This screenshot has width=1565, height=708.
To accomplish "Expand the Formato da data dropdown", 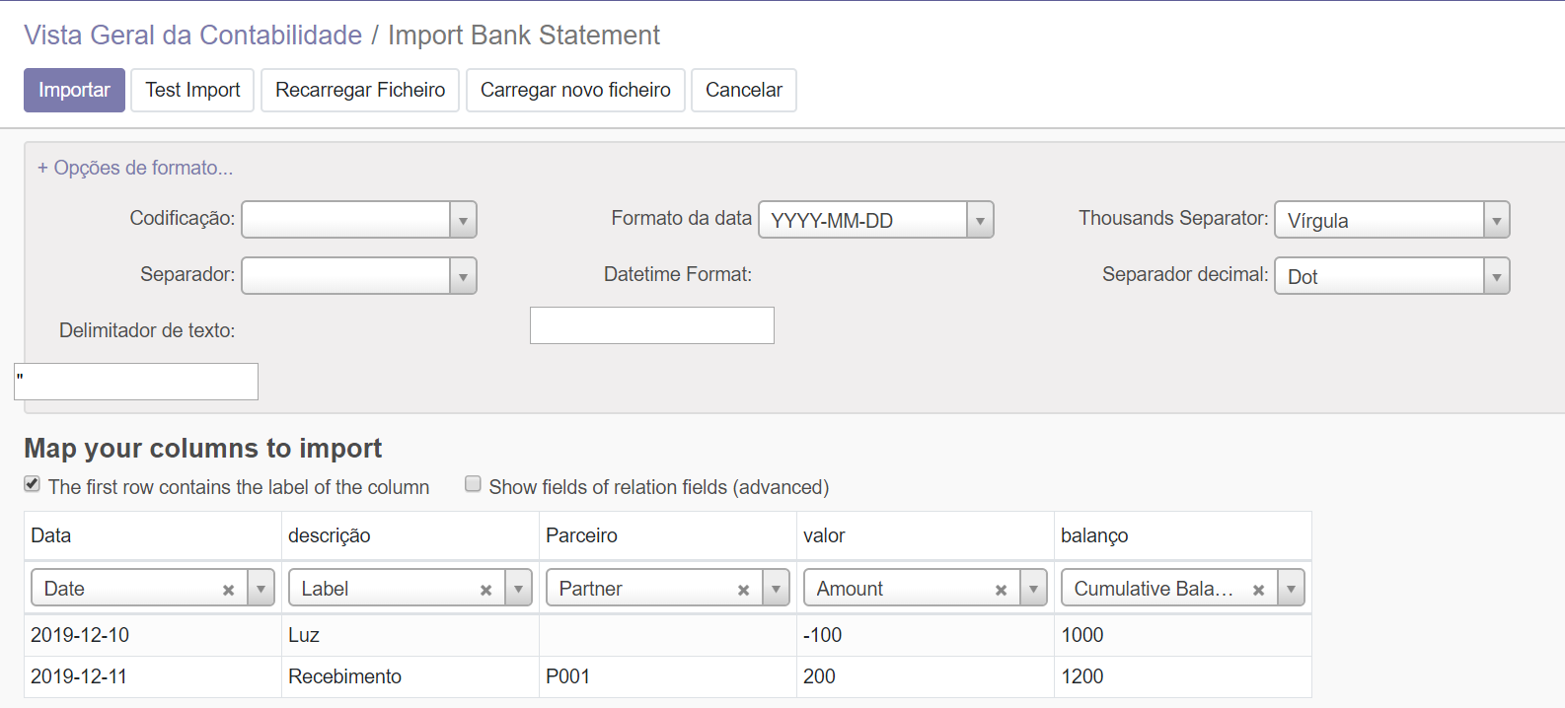I will pos(980,220).
